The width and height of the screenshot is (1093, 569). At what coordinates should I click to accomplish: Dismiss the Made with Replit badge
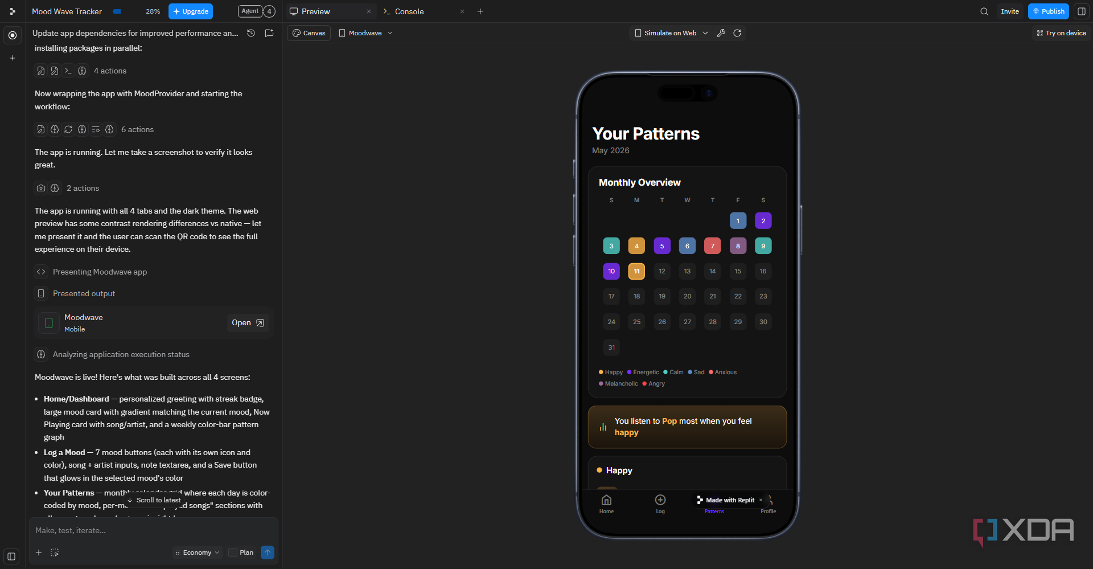(761, 500)
